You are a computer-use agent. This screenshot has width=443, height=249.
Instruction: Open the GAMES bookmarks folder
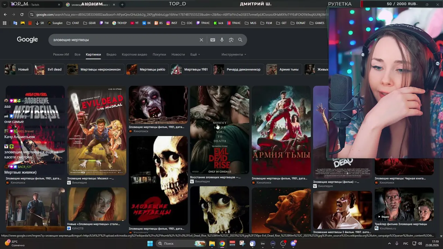tap(317, 23)
